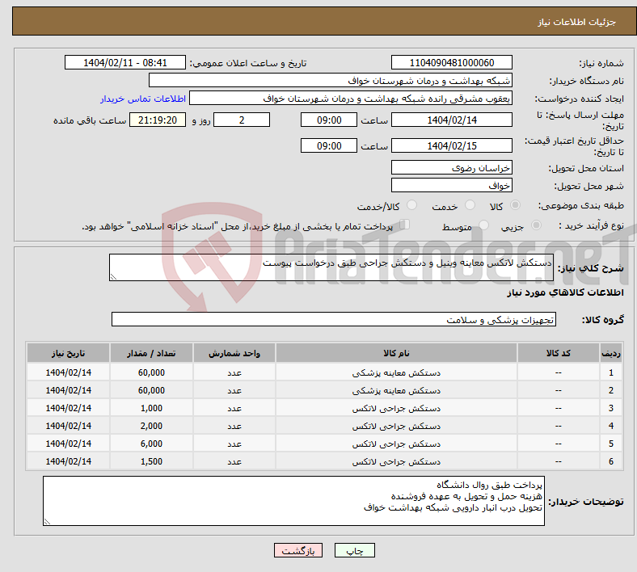Open the اطلاعات تماس خریدار link
Image resolution: width=637 pixels, height=572 pixels.
143,99
